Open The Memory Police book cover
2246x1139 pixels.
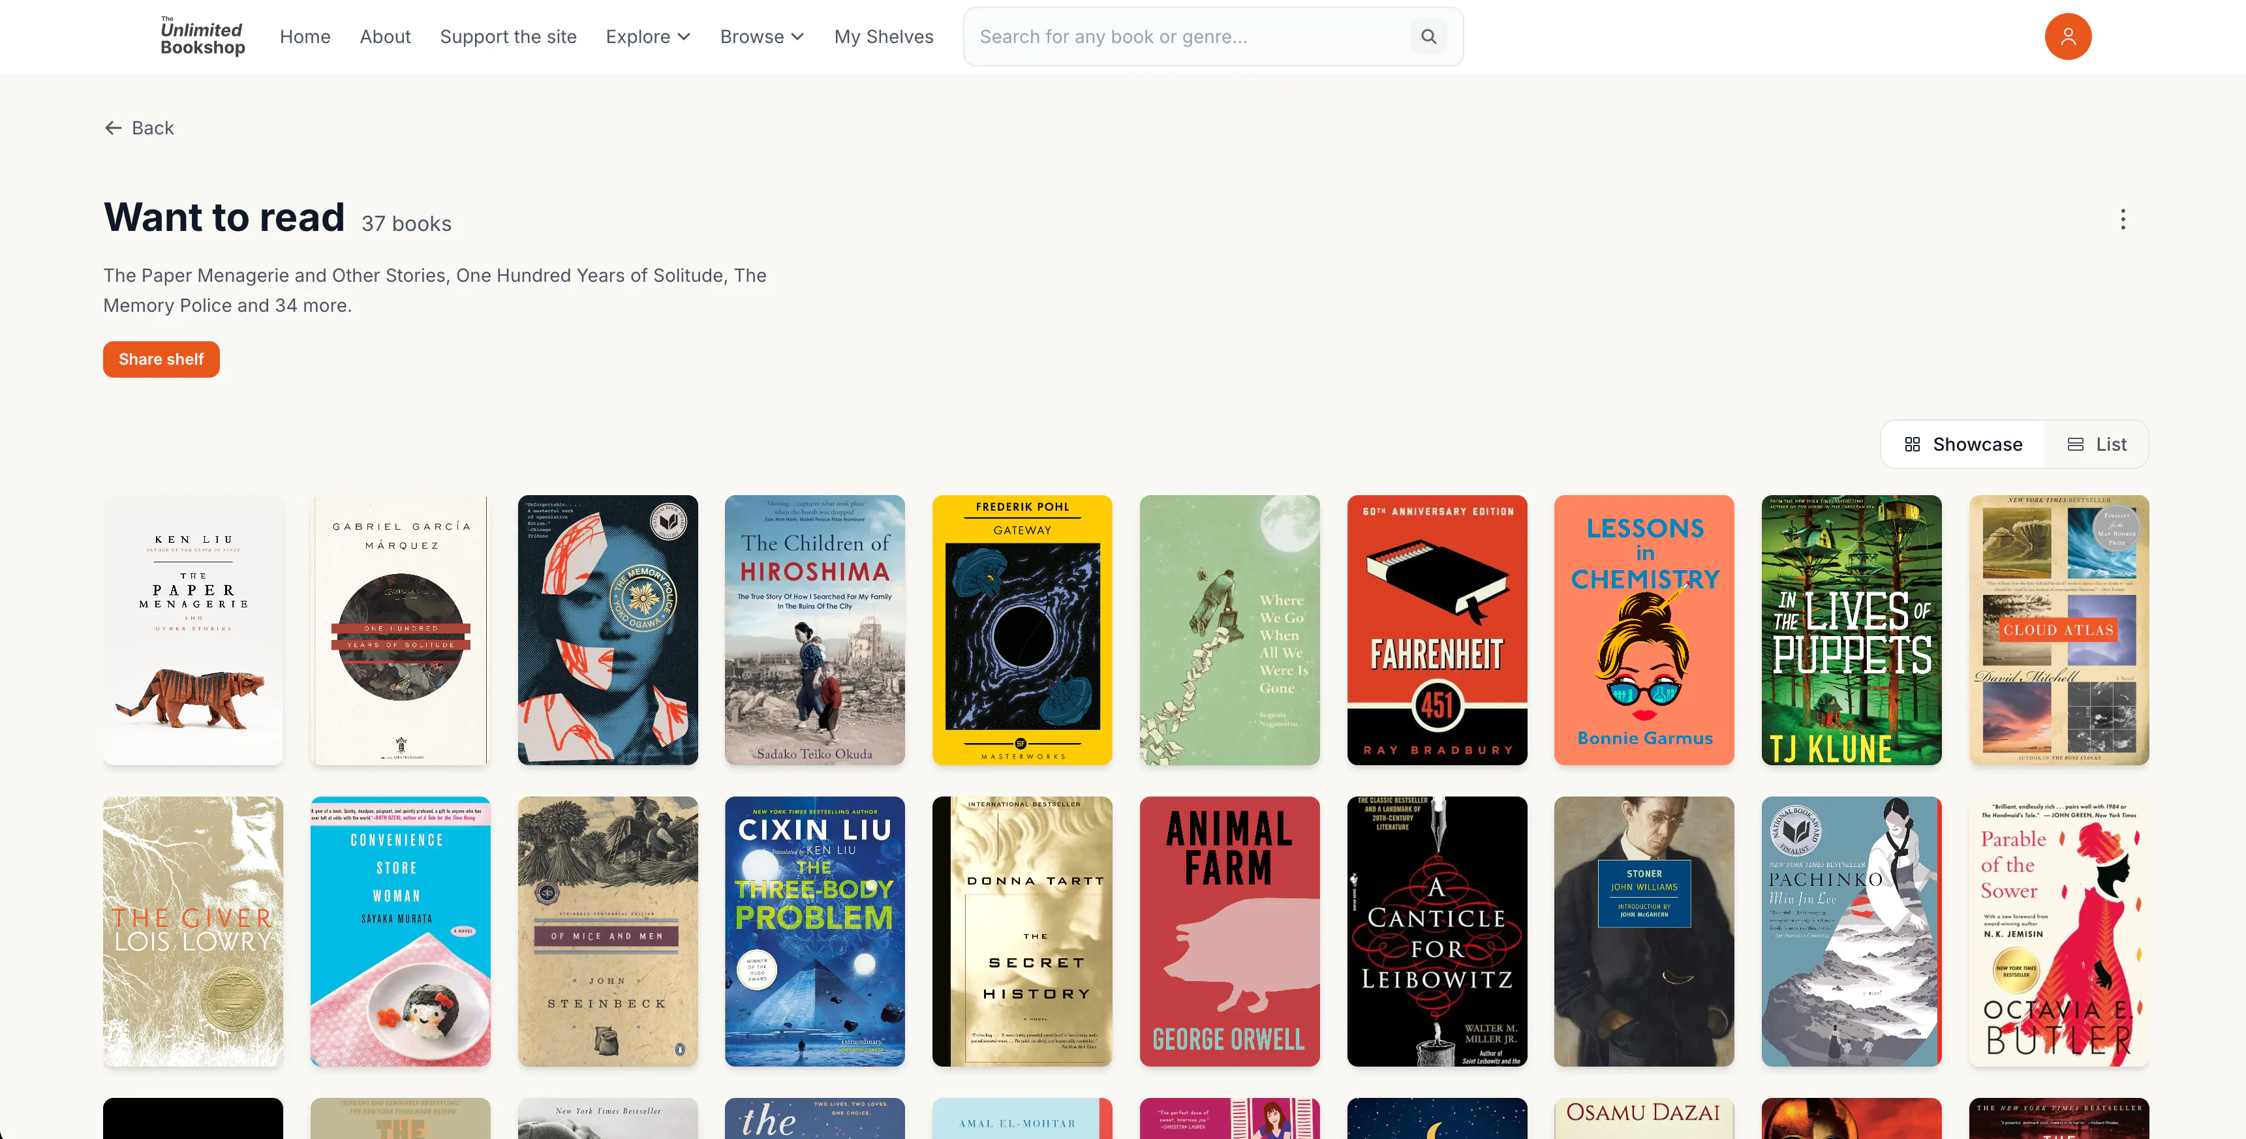coord(608,630)
